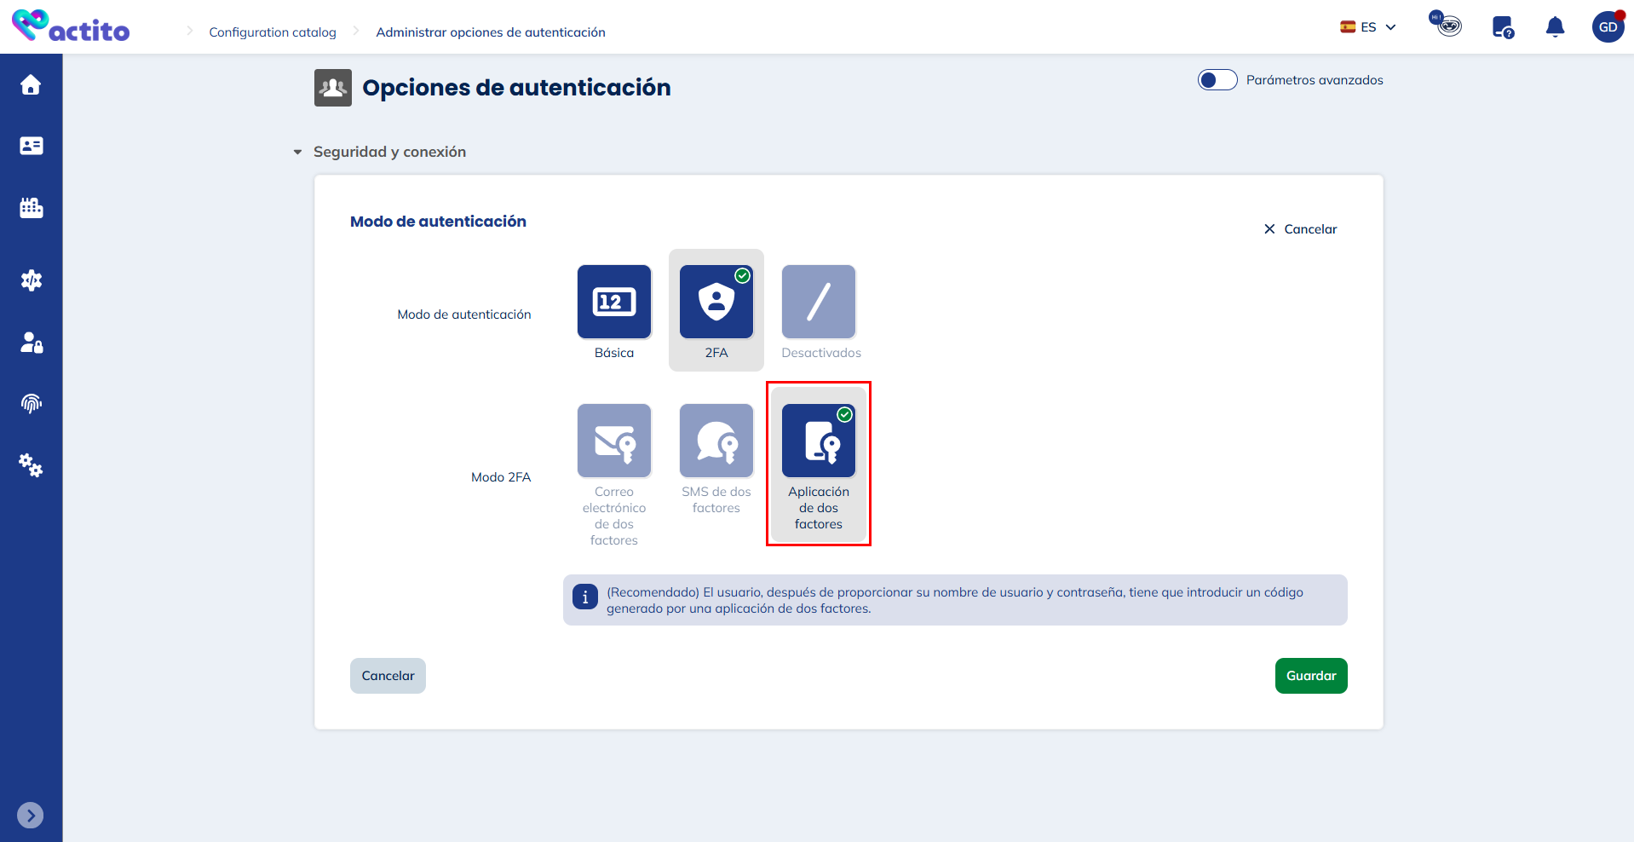Collapse the Seguridad y conexión section
Screen dimensions: 1634x842
click(298, 153)
